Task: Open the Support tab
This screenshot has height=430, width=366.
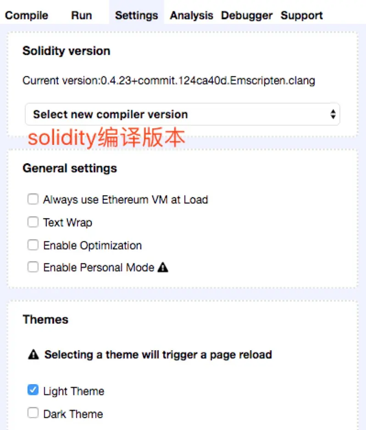Action: pyautogui.click(x=302, y=16)
